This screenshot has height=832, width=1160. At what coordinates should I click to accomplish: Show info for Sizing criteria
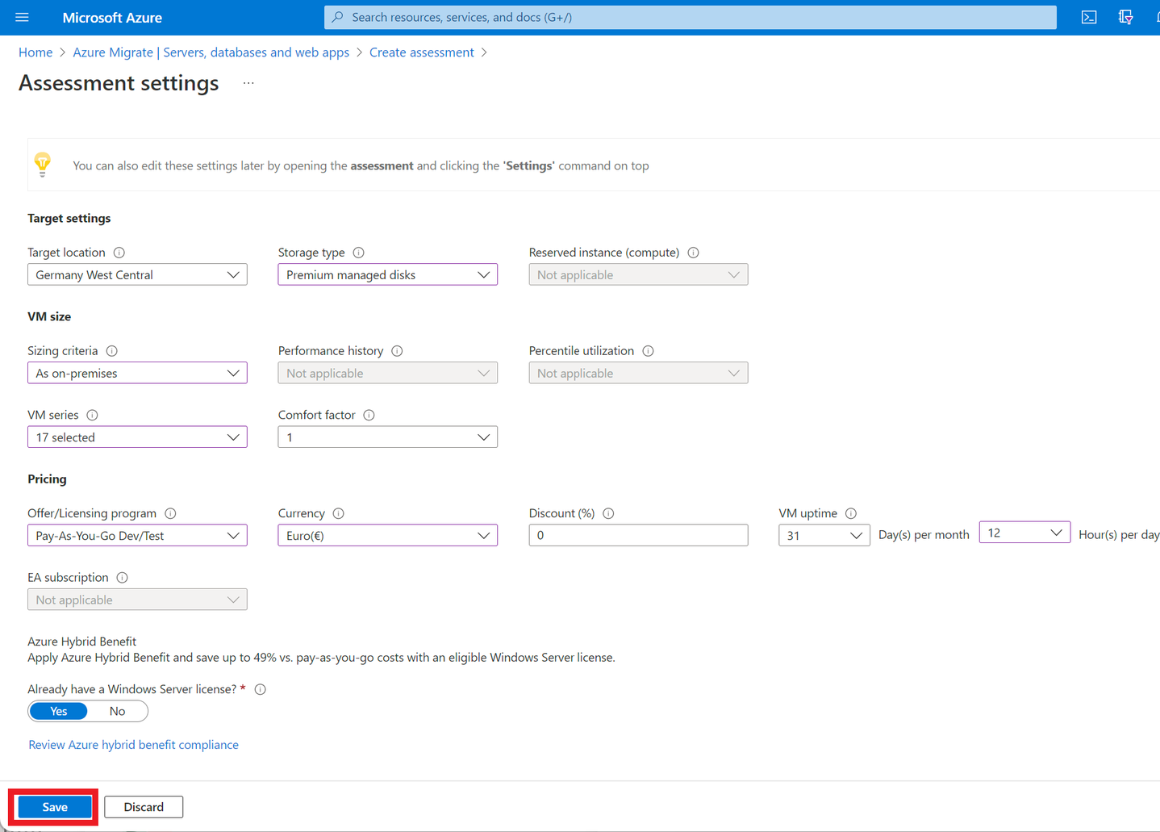click(112, 351)
